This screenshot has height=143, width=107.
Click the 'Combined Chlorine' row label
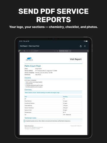point(29,103)
